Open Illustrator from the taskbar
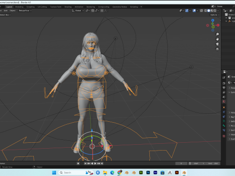235x176 pixels. point(177,173)
